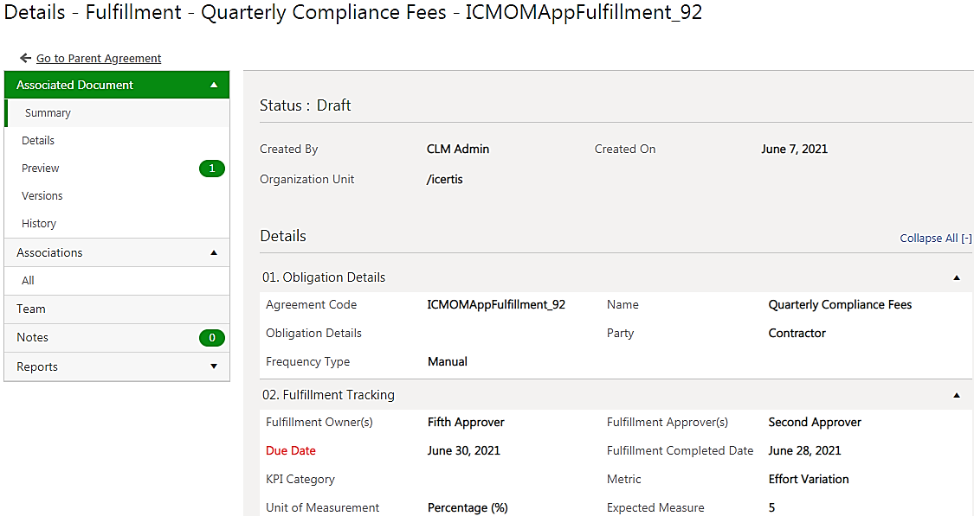The height and width of the screenshot is (516, 974).
Task: Open the Preview sidebar item
Action: click(x=41, y=169)
